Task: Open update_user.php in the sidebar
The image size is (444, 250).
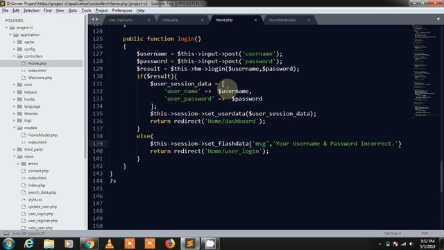Action: click(x=42, y=207)
